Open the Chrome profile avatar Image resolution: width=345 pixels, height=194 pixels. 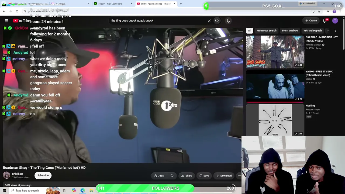[x=334, y=11]
